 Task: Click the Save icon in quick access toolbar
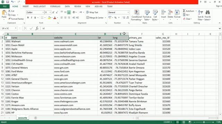[8, 2]
